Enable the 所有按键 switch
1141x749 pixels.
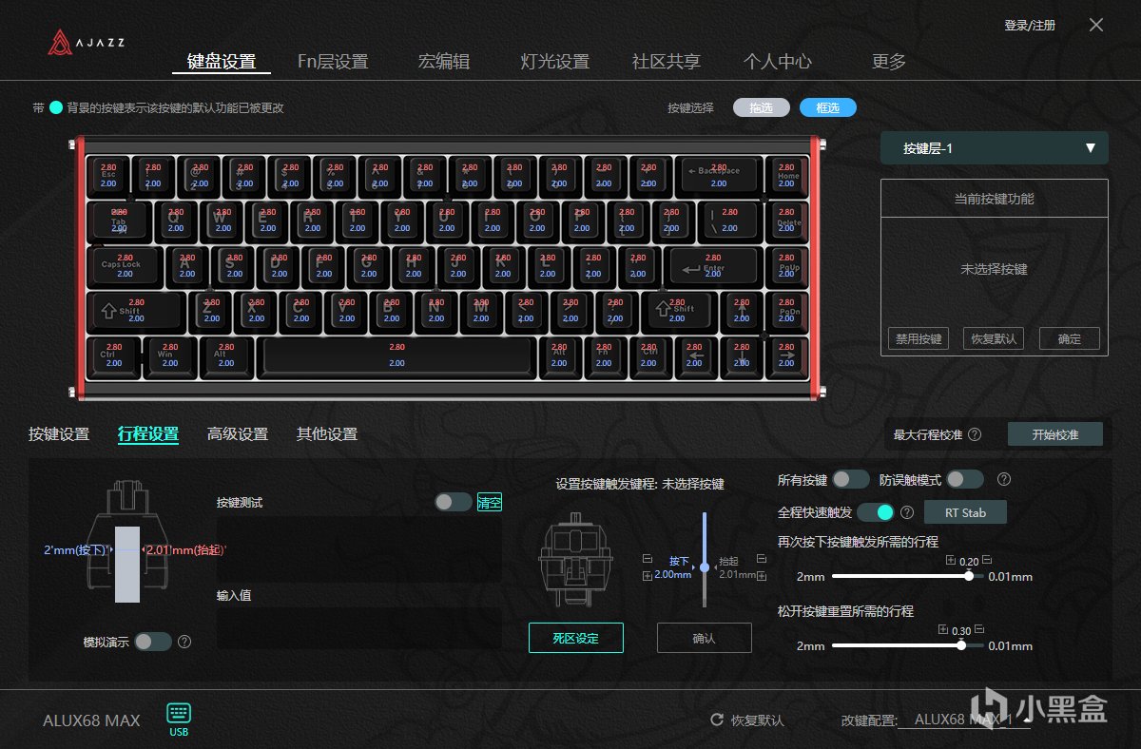point(851,480)
